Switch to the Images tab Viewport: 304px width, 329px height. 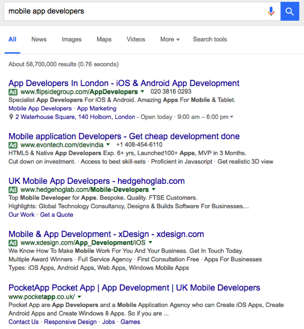pos(72,39)
